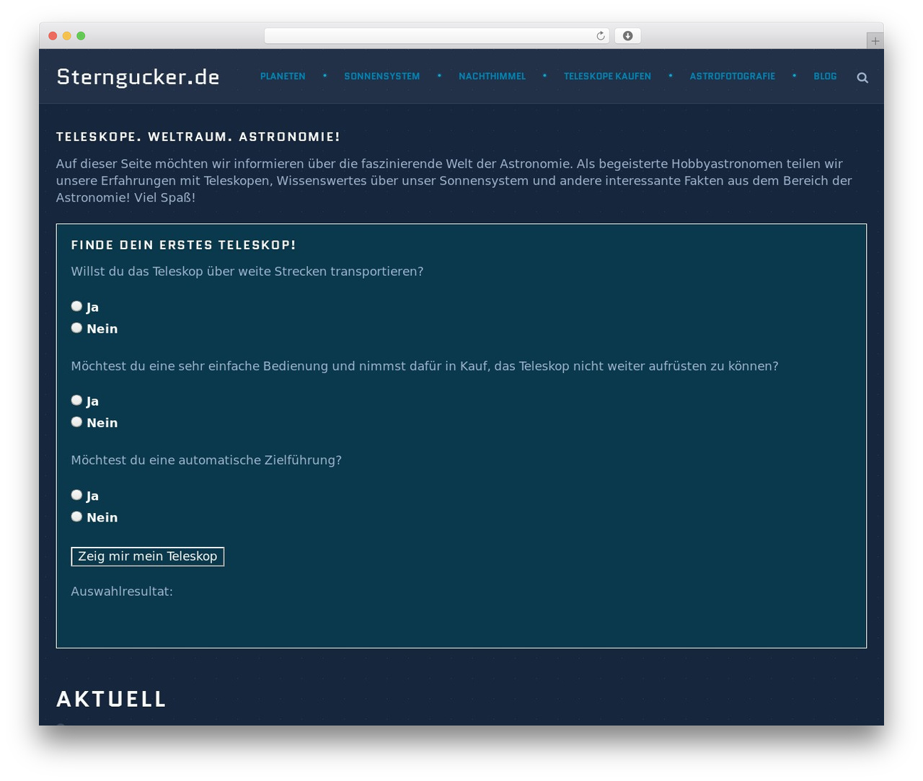Select Ja for transporting telescope question

(x=76, y=306)
